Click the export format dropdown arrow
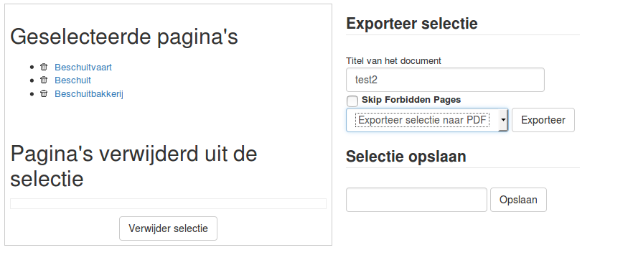The height and width of the screenshot is (268, 628). click(x=502, y=120)
